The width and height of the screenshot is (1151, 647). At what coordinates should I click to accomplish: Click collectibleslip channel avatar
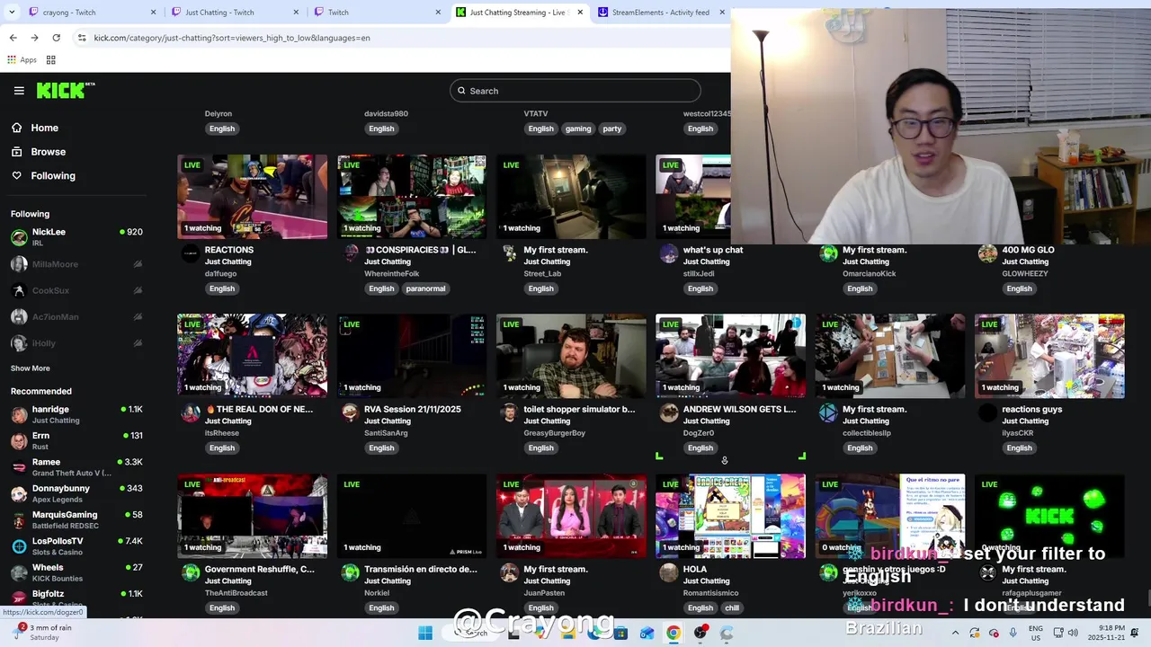tap(828, 412)
